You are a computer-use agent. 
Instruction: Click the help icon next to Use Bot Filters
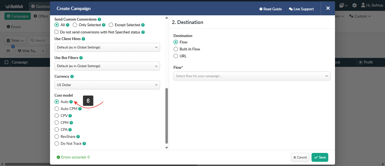pos(81,58)
